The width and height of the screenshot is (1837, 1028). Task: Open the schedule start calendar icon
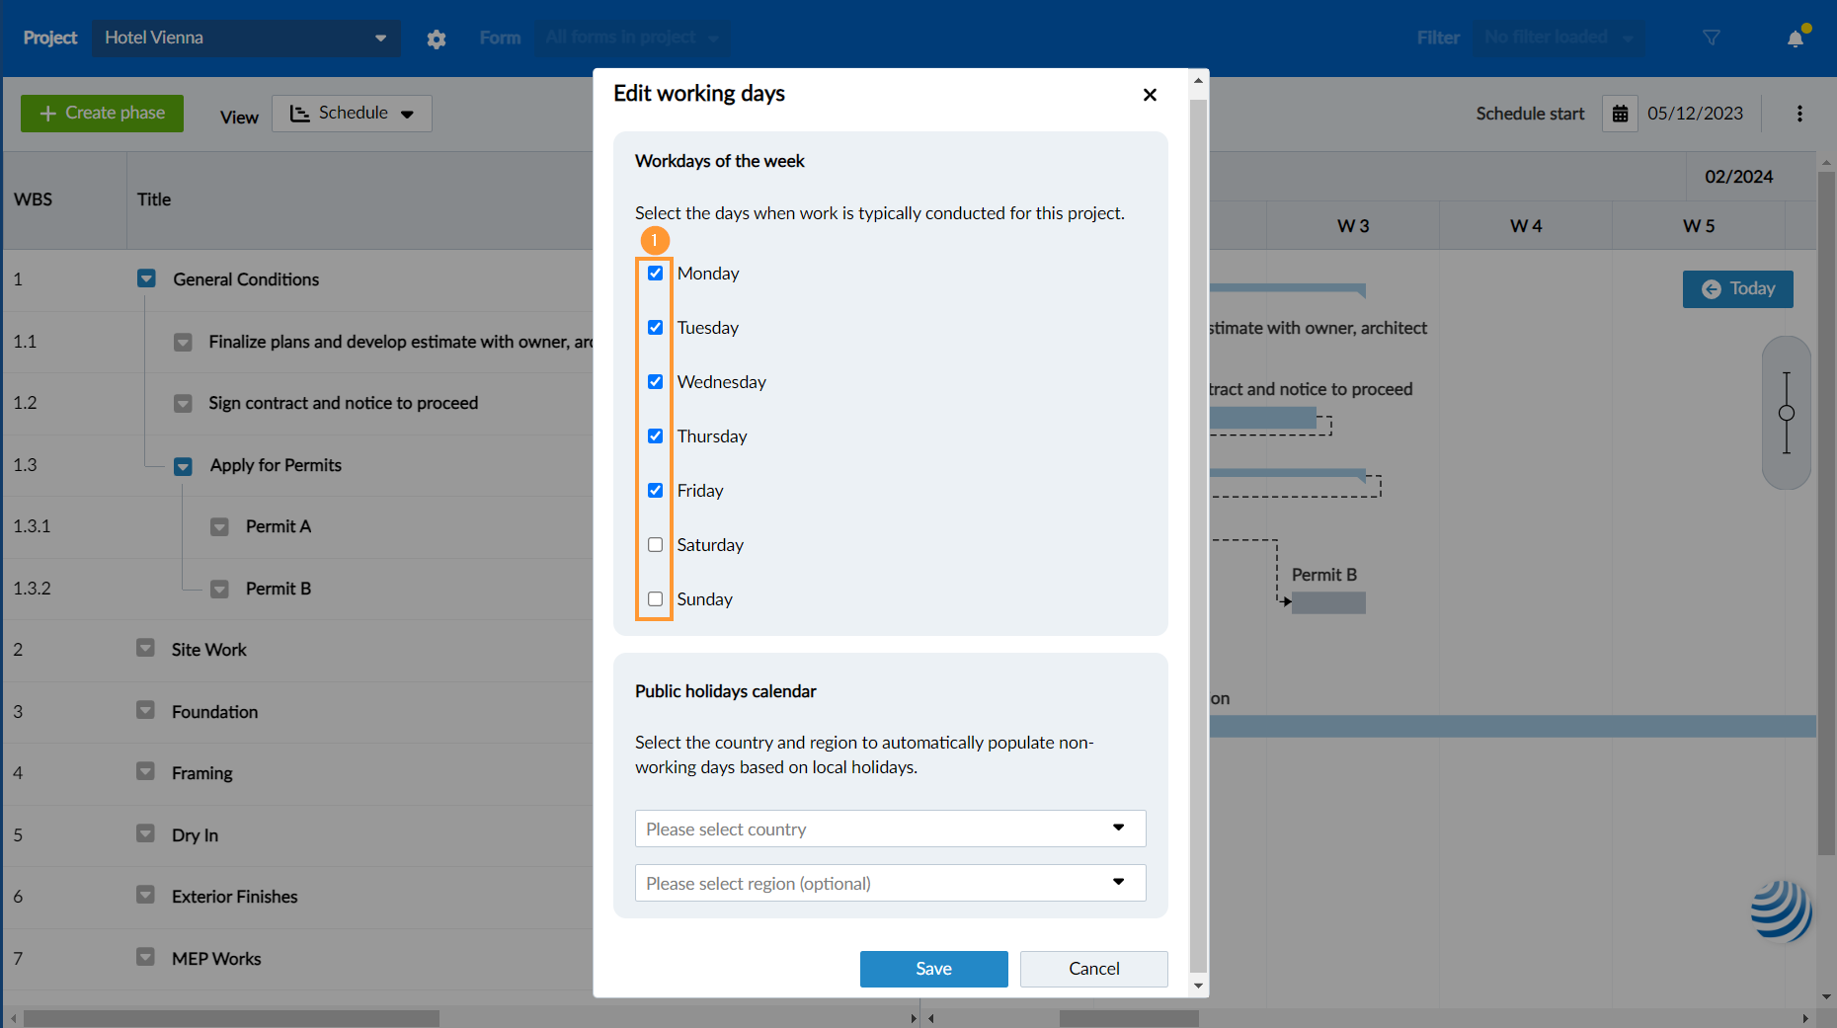tap(1620, 114)
